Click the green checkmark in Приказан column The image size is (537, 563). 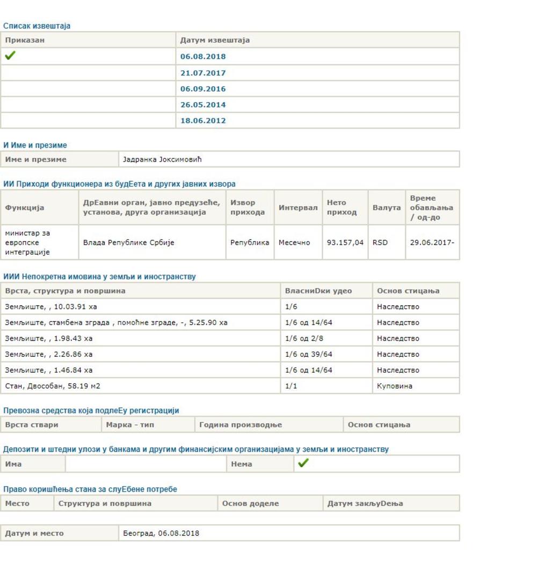10,55
